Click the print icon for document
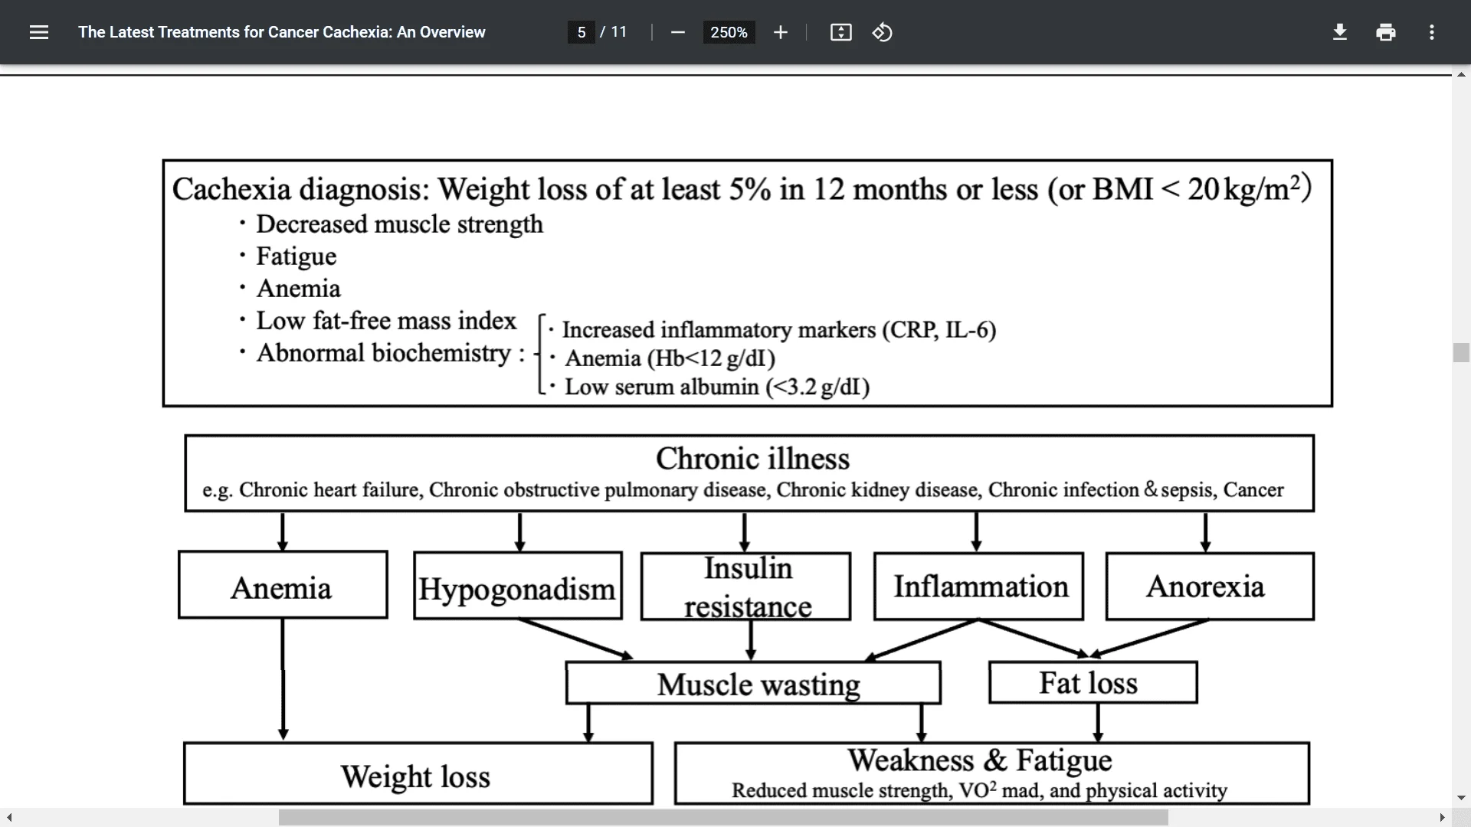Image resolution: width=1471 pixels, height=827 pixels. tap(1385, 32)
